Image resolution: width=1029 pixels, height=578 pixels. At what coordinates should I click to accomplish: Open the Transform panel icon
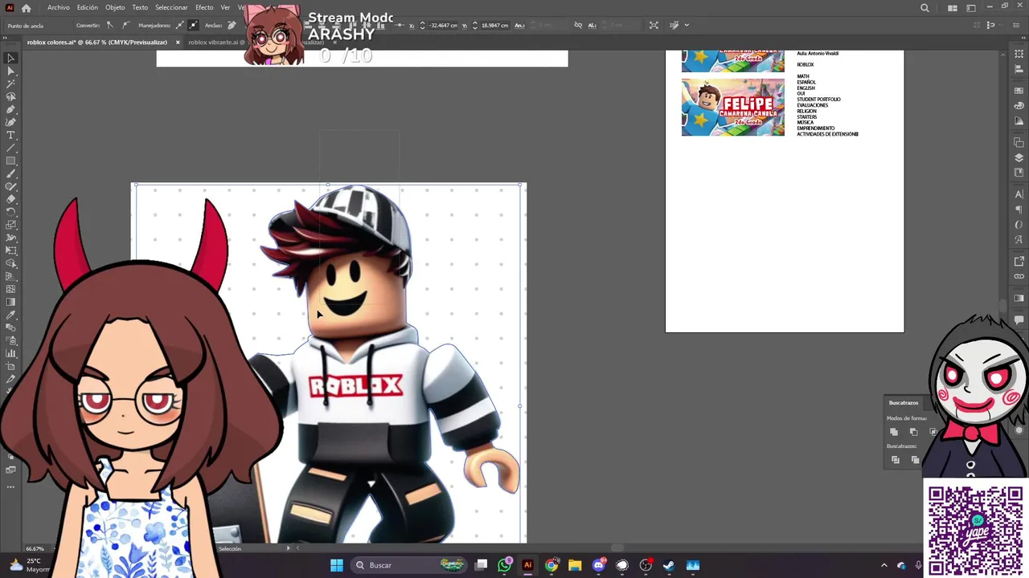[1019, 54]
